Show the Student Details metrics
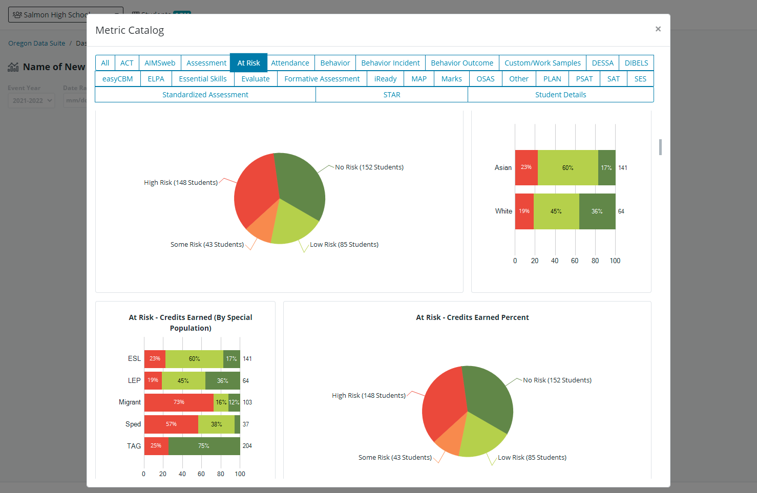The image size is (757, 493). pos(560,95)
